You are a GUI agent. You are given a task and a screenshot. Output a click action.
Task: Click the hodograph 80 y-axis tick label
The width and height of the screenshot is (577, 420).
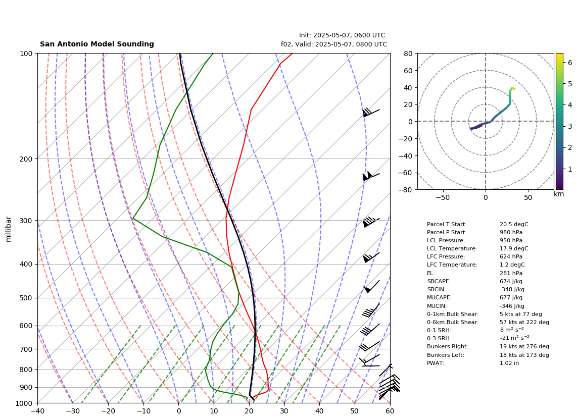point(408,54)
